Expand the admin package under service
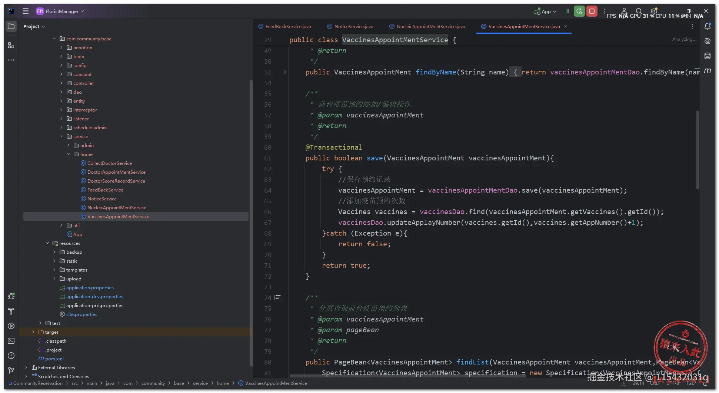719x393 pixels. pos(69,145)
